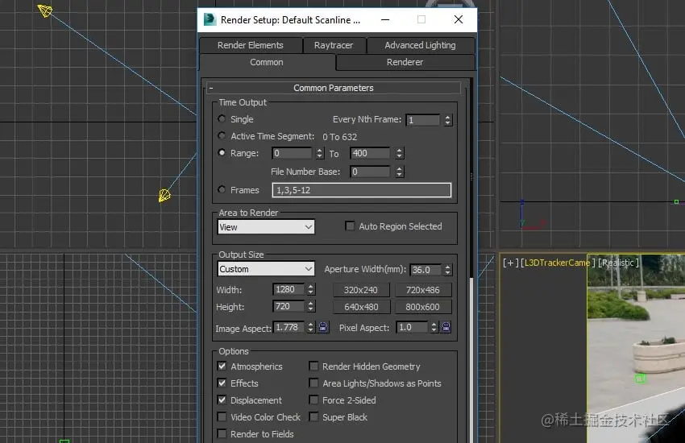
Task: Select the Frames radio option
Action: (222, 189)
